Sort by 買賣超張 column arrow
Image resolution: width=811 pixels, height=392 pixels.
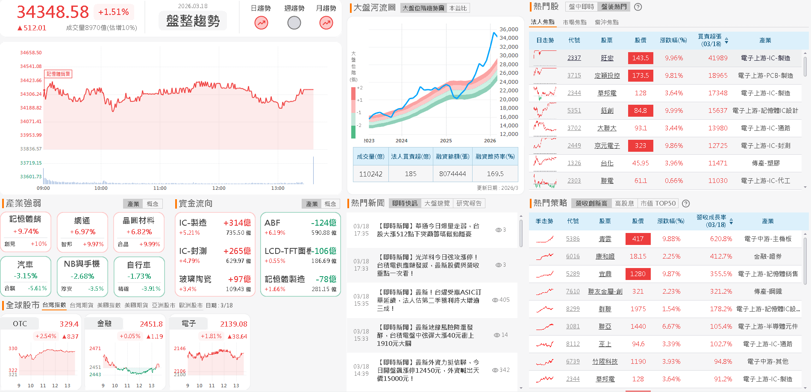pyautogui.click(x=726, y=40)
